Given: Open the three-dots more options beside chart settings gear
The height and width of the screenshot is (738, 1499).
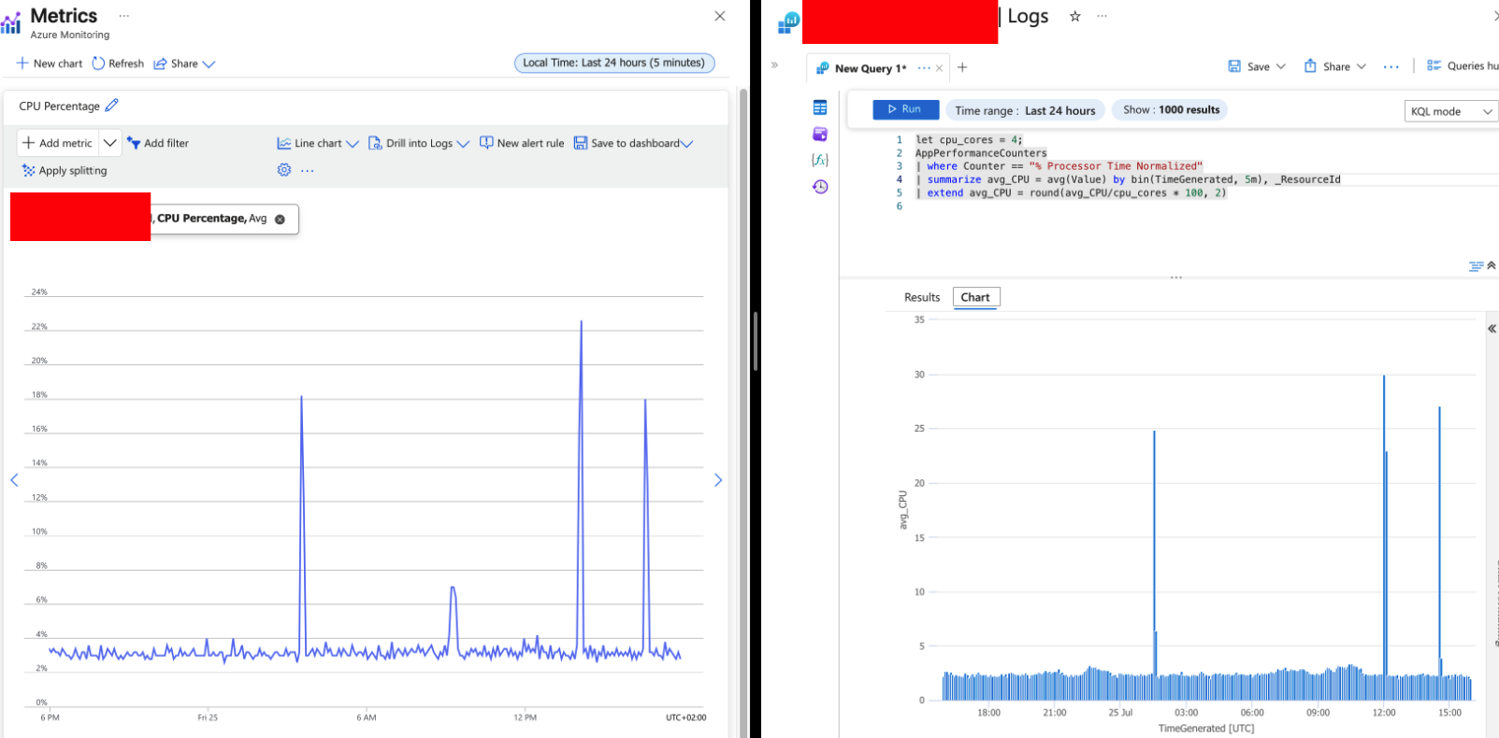Looking at the screenshot, I should click(308, 170).
